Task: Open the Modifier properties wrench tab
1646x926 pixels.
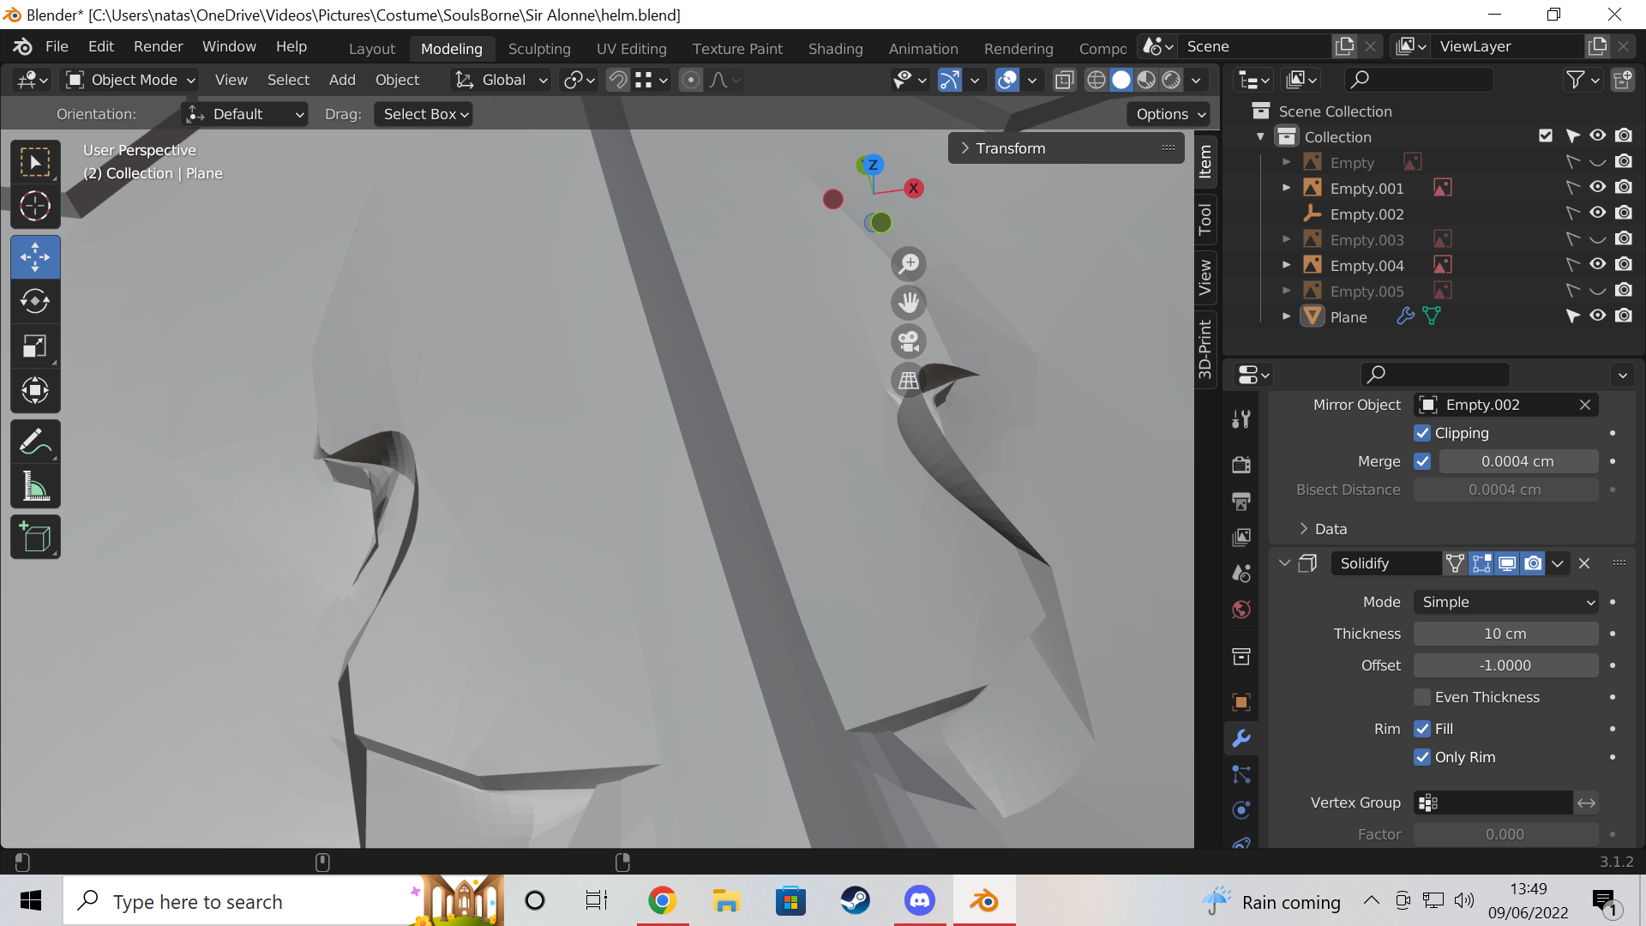Action: 1241,738
